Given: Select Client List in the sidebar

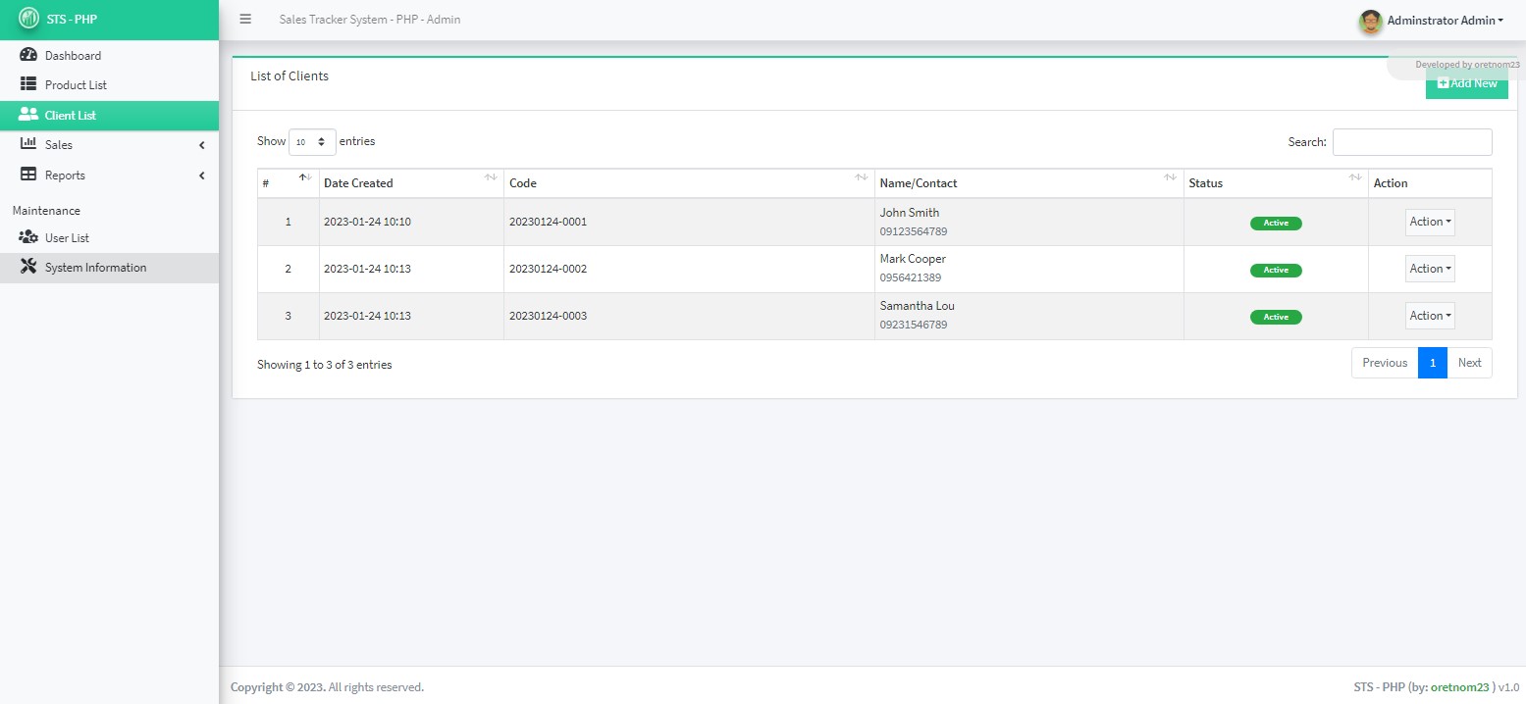Looking at the screenshot, I should [x=109, y=116].
